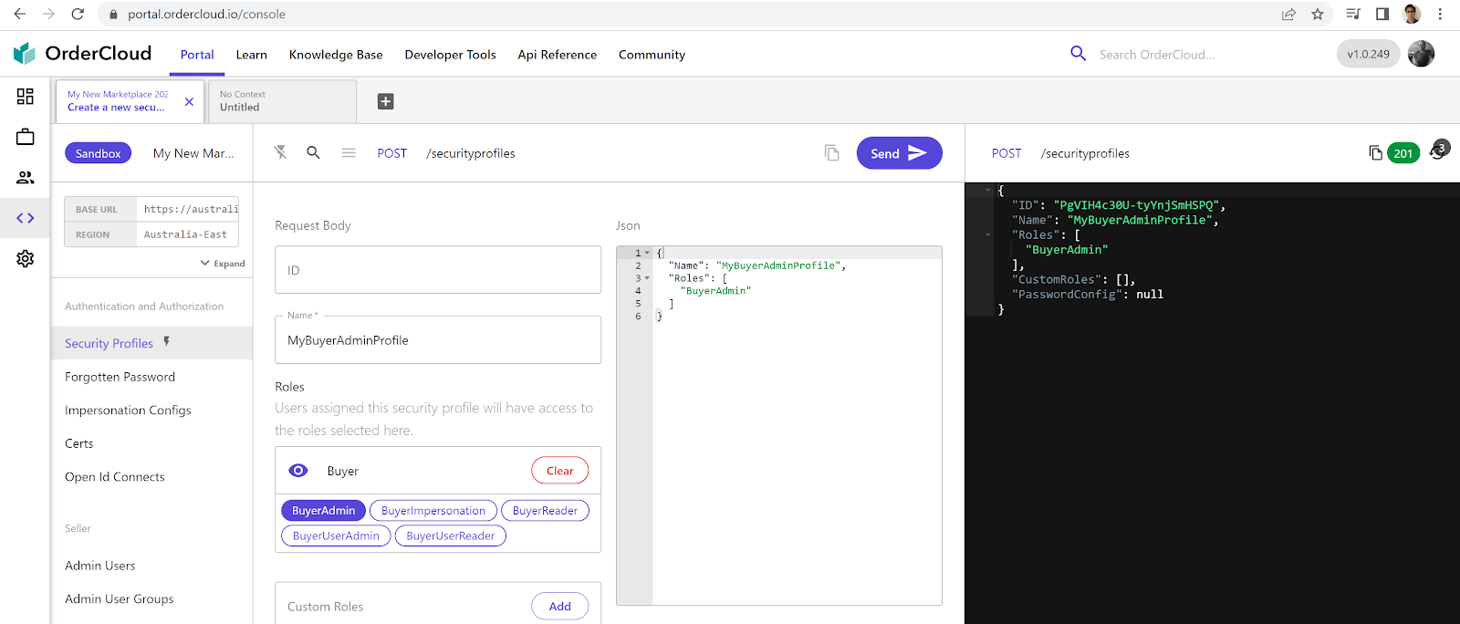Screen dimensions: 1460x624
Task: Click the filter-off icon beside search
Action: pyautogui.click(x=280, y=152)
